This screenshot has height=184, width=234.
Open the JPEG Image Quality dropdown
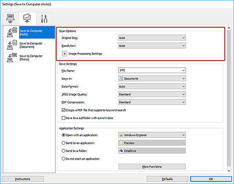point(152,94)
